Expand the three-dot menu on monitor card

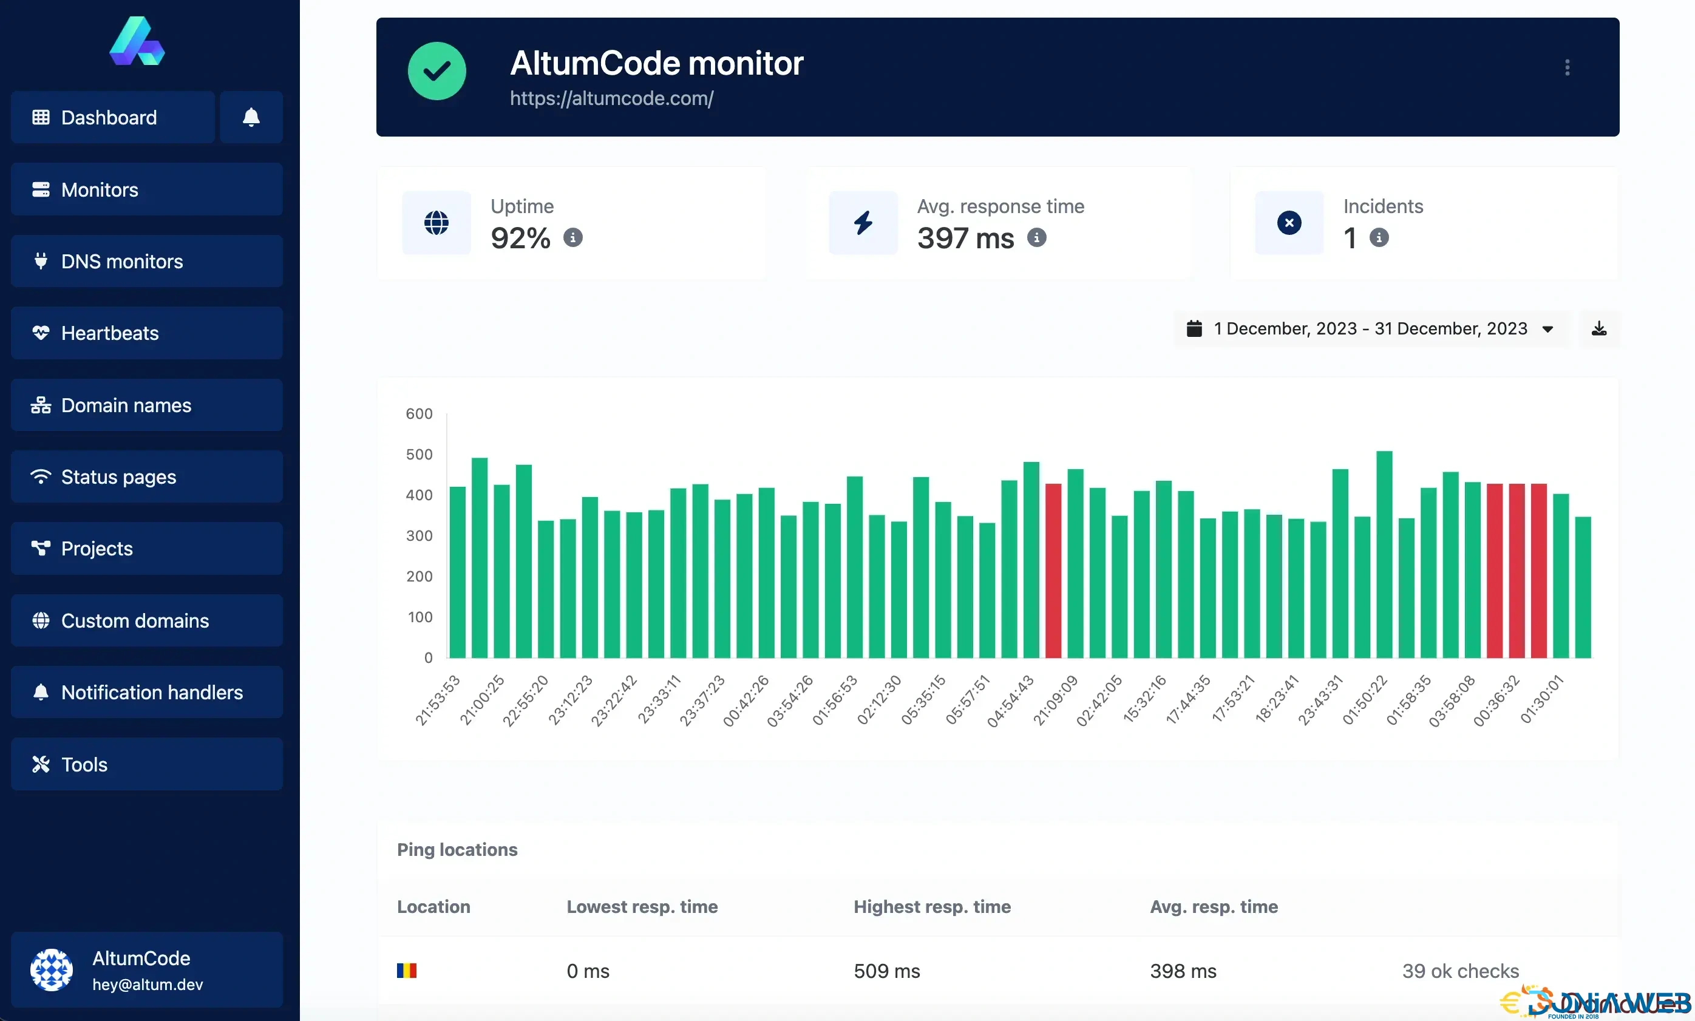point(1567,68)
